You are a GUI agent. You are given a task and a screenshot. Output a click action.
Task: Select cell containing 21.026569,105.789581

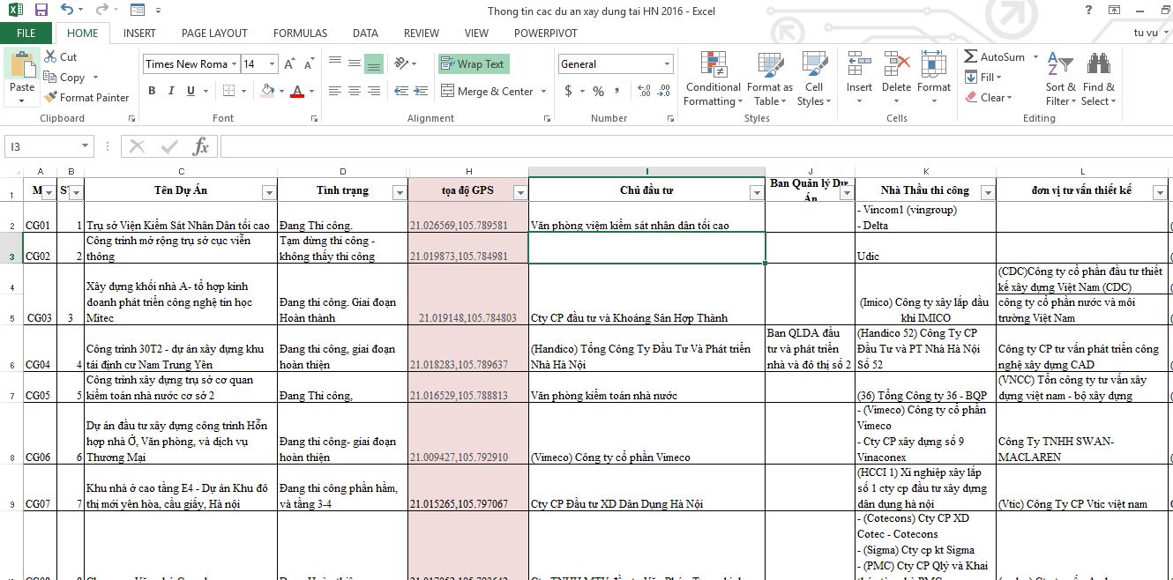(468, 219)
